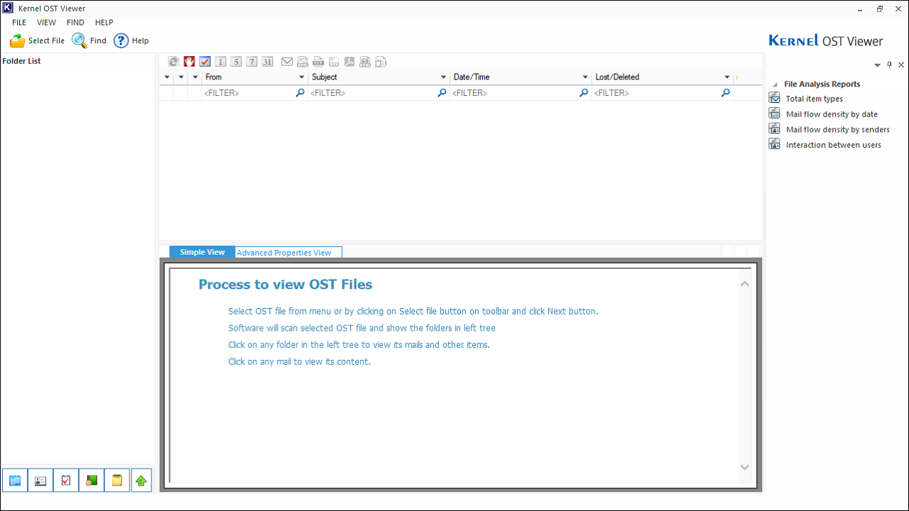Select the Notes view icon
The width and height of the screenshot is (909, 511).
pos(116,480)
